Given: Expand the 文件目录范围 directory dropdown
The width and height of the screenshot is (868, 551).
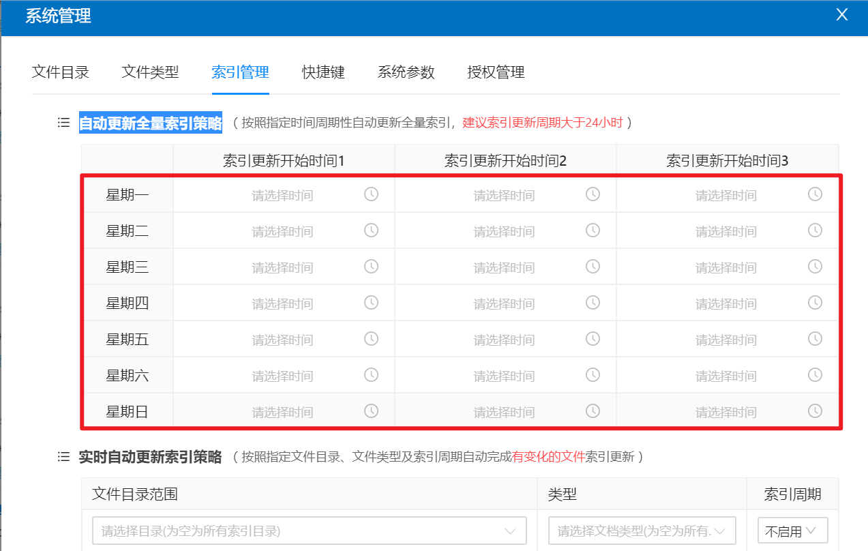Looking at the screenshot, I should (x=309, y=531).
